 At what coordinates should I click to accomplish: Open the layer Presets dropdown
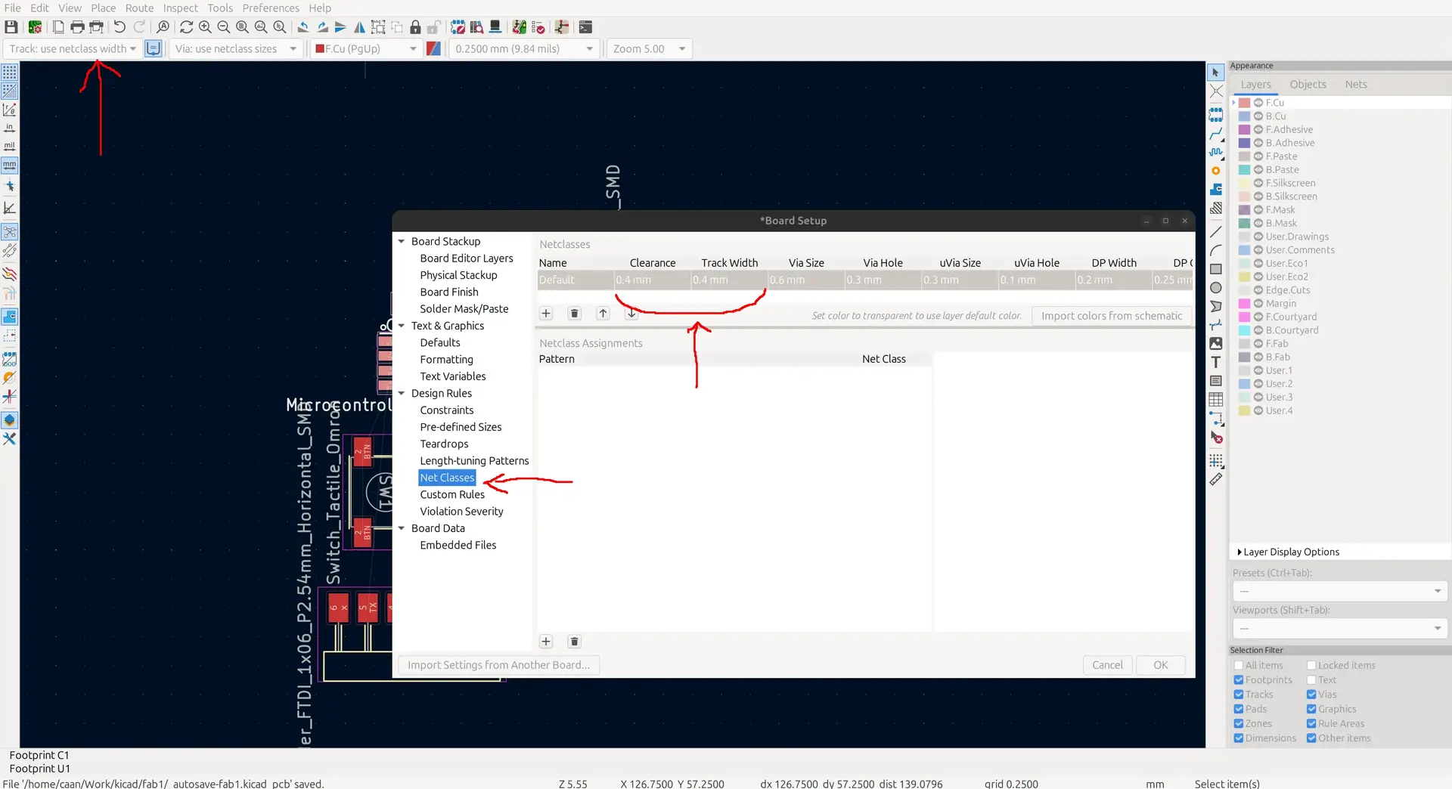coord(1339,591)
